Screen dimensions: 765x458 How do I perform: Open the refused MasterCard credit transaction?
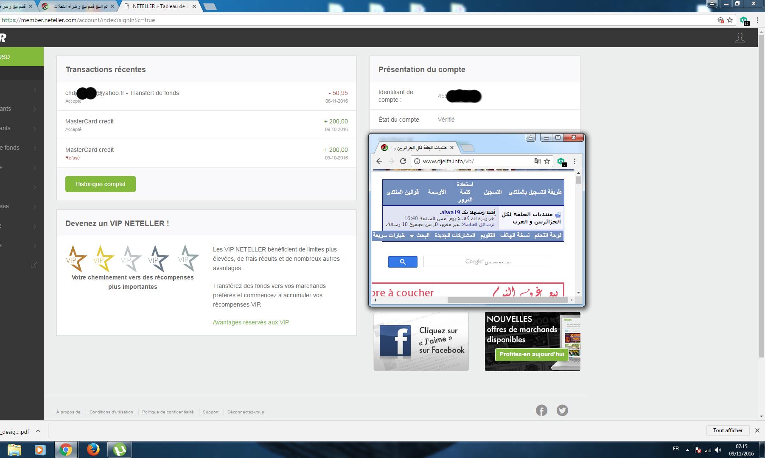tap(207, 153)
